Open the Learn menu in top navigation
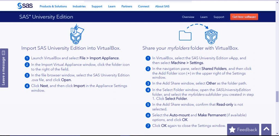 coord(112,7)
